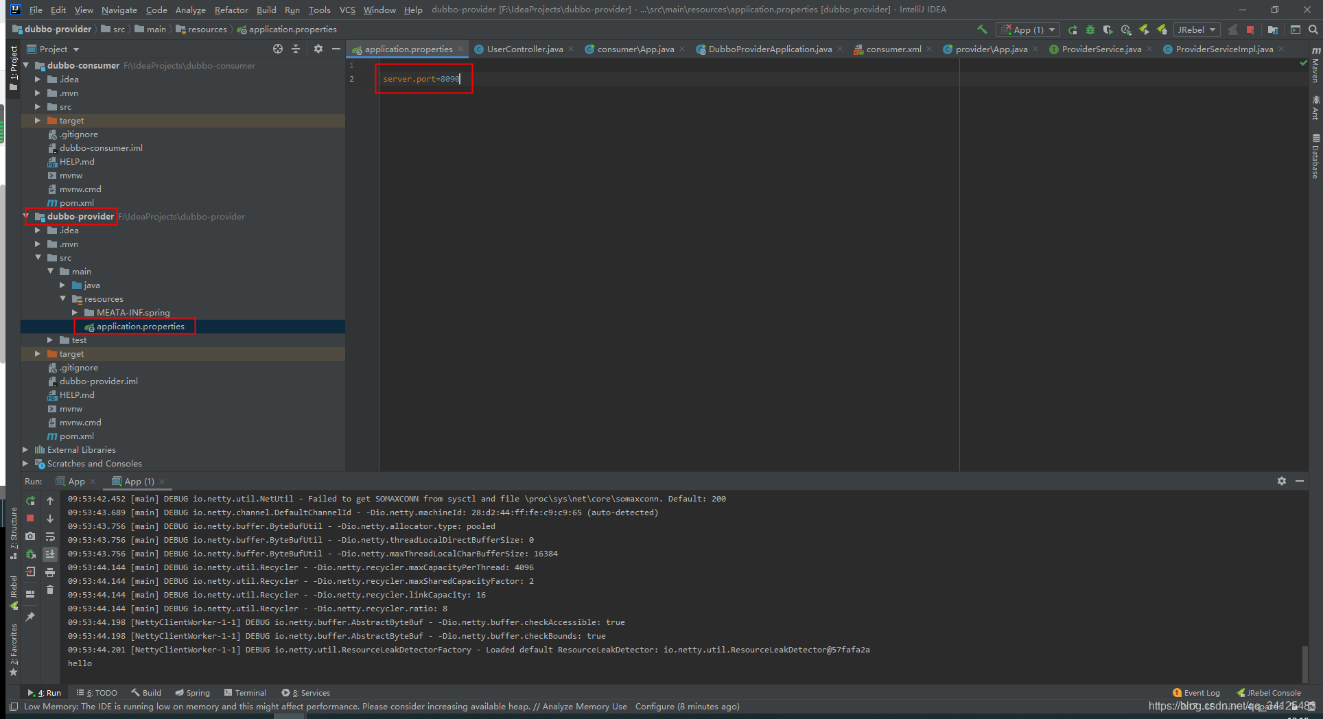Open JRebel Console in the status bar
This screenshot has width=1323, height=719.
point(1268,693)
